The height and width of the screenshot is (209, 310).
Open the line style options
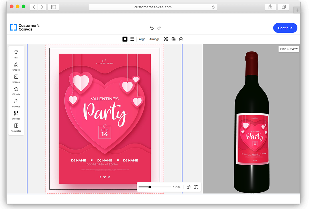(132, 39)
